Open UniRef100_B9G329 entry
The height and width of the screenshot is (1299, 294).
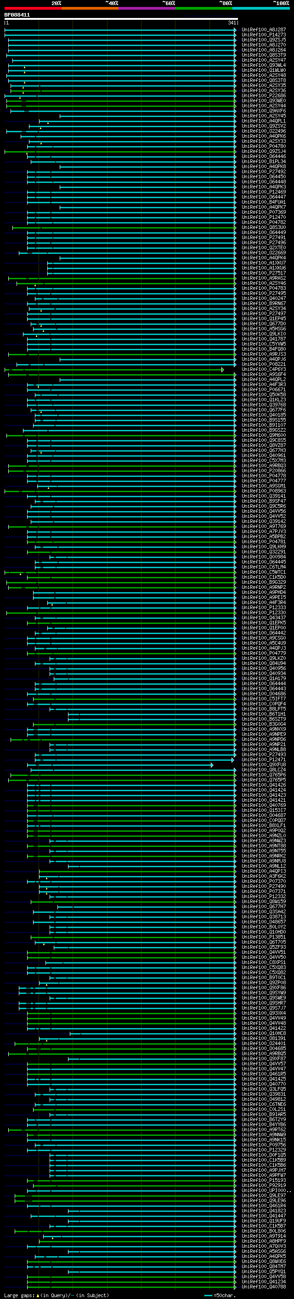click(x=264, y=582)
